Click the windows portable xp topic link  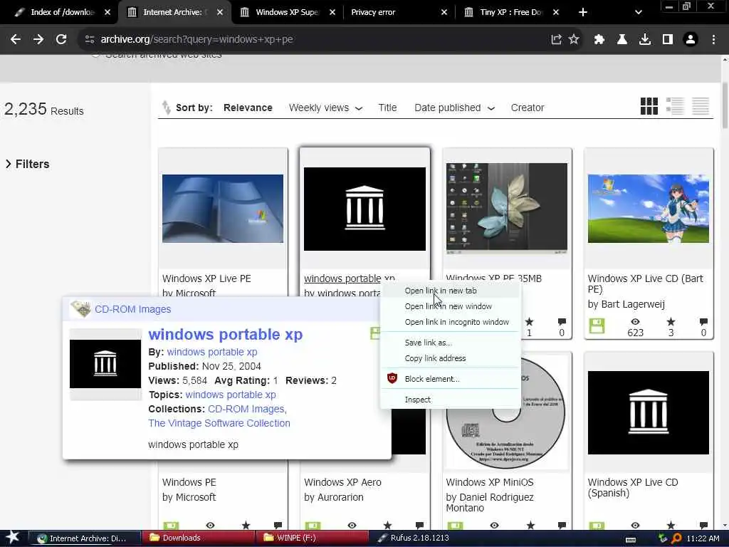point(231,395)
